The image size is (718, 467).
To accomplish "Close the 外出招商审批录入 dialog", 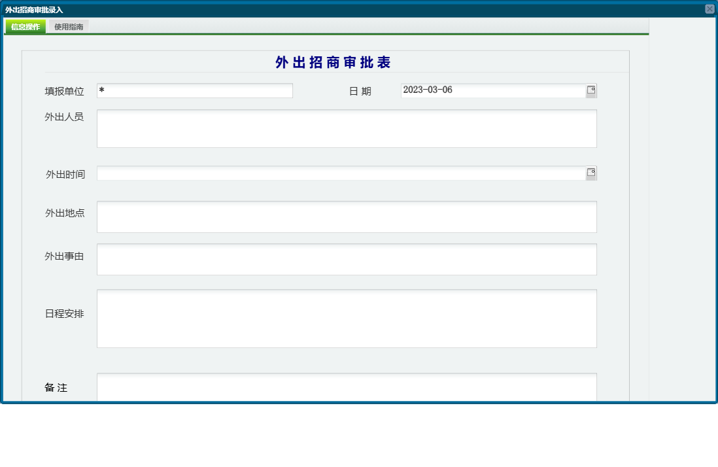I will pyautogui.click(x=709, y=9).
